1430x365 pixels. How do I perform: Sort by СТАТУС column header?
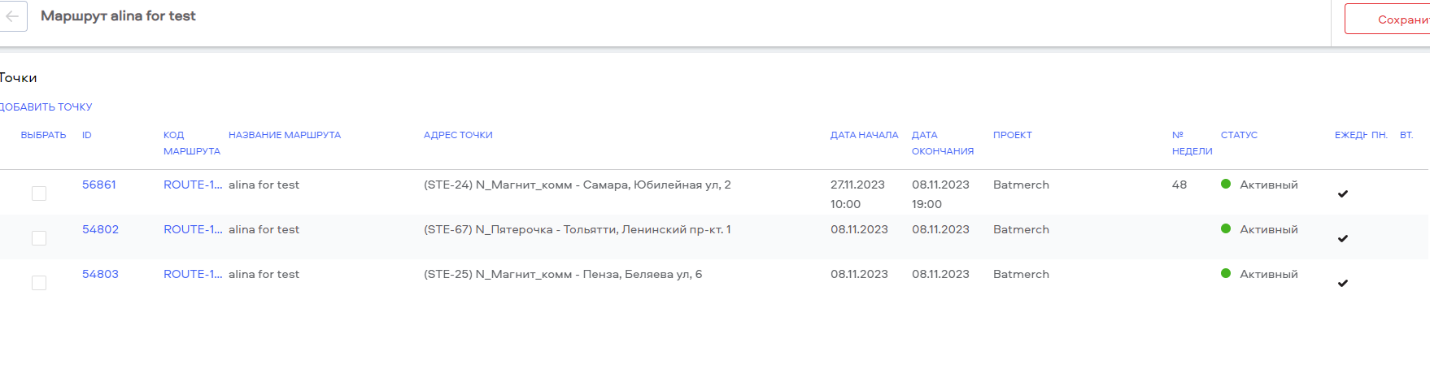(x=1239, y=135)
